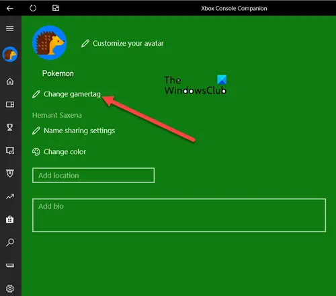Viewport: 336px width, 296px height.
Task: Expand the hamburger navigation menu
Action: [x=10, y=28]
